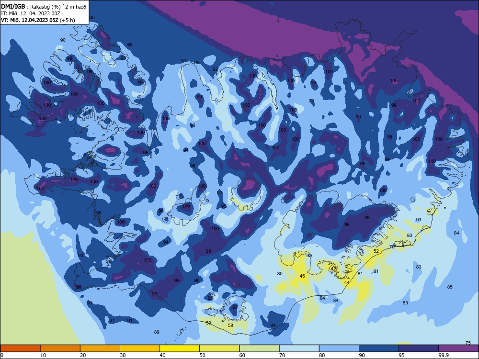
Task: Click the medium blue 90–95 legend swatch
Action: pos(379,348)
